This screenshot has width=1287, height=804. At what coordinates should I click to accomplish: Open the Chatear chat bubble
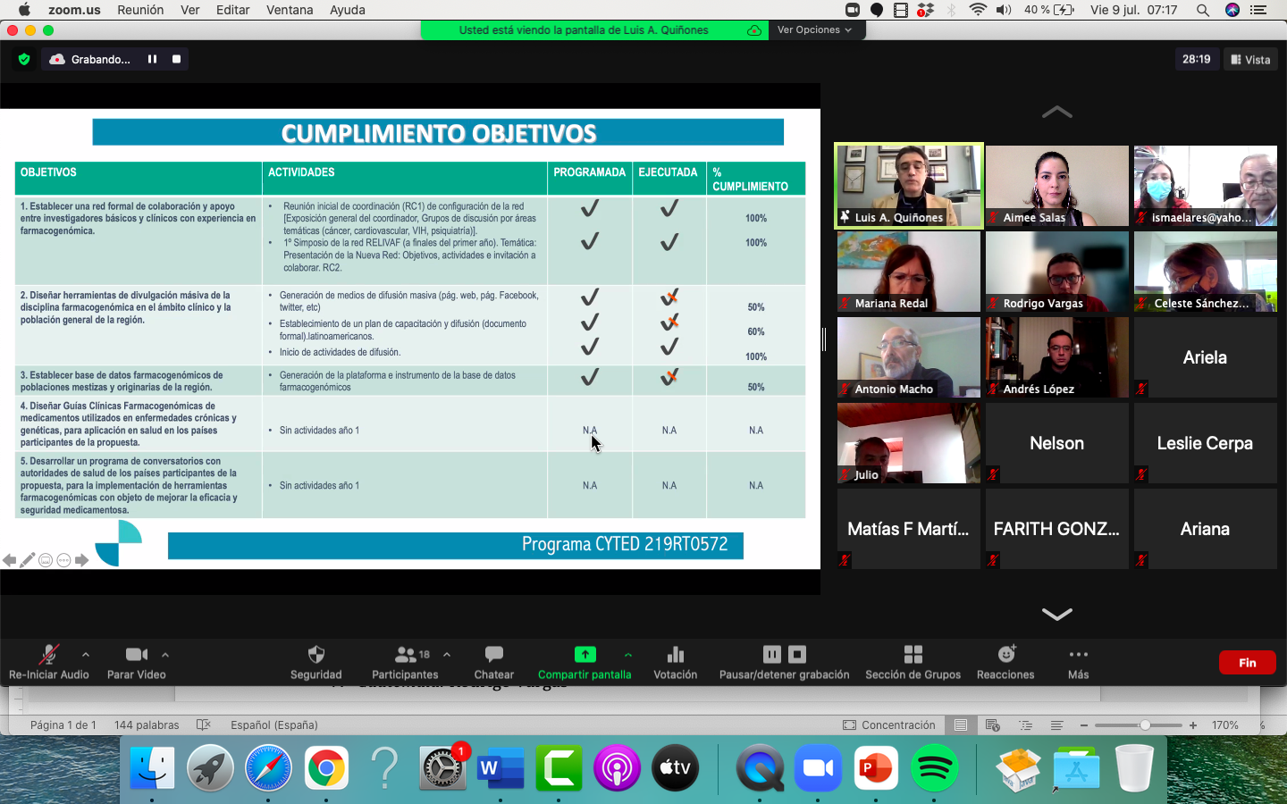point(493,655)
